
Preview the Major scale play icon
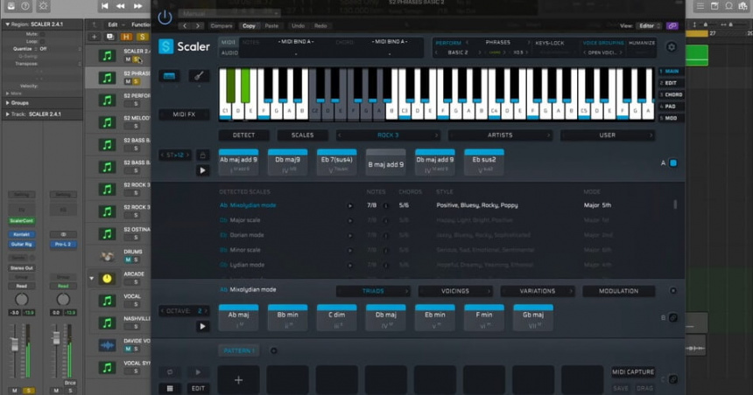pos(350,220)
